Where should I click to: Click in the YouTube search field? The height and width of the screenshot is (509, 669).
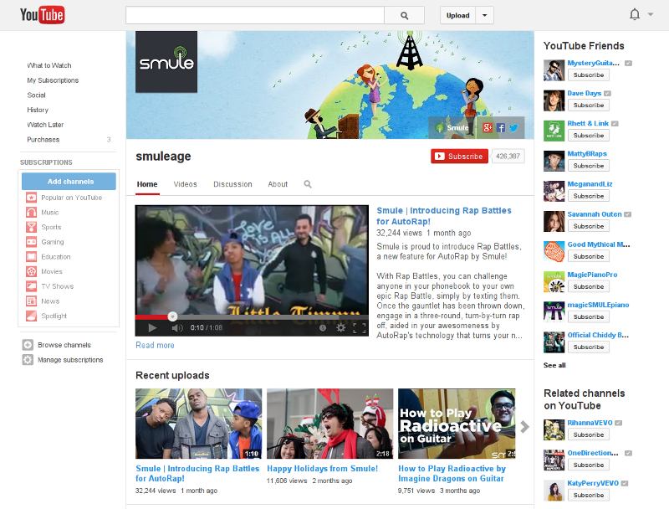coord(255,16)
